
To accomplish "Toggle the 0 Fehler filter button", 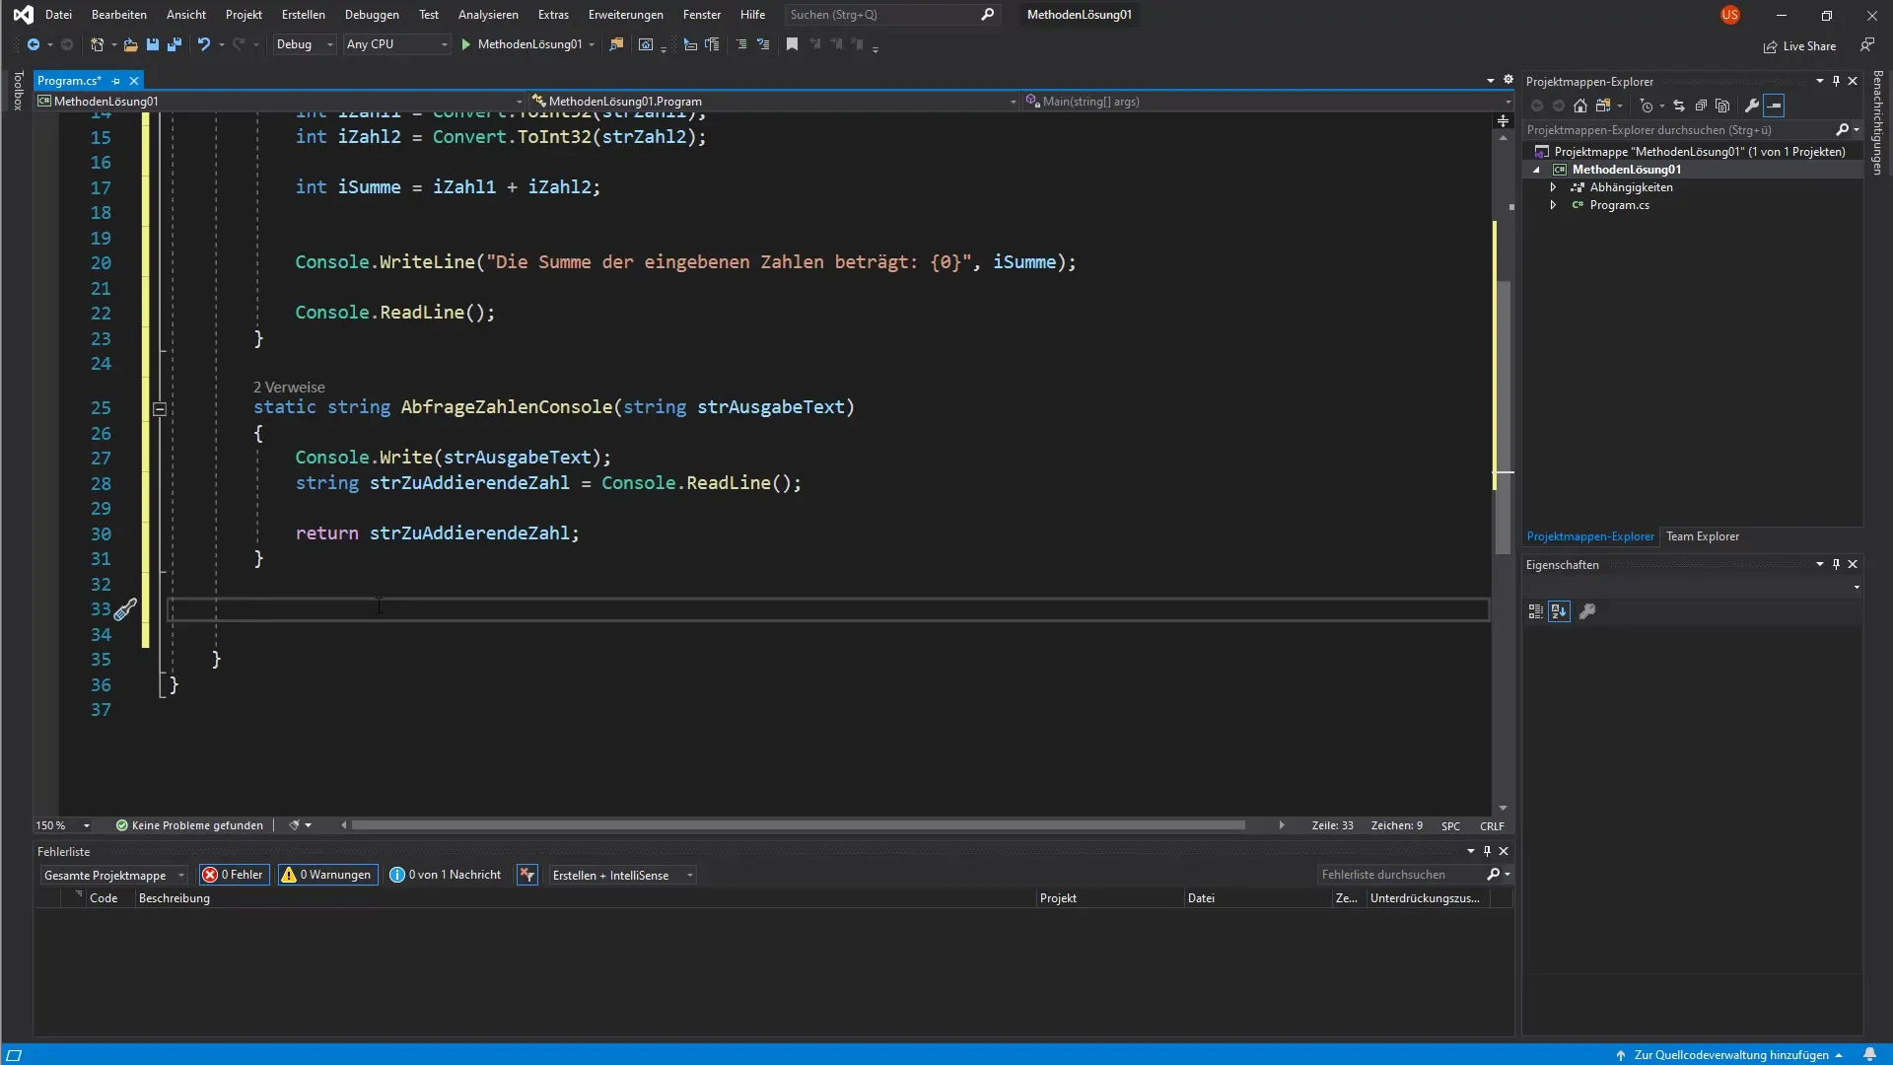I will point(234,875).
